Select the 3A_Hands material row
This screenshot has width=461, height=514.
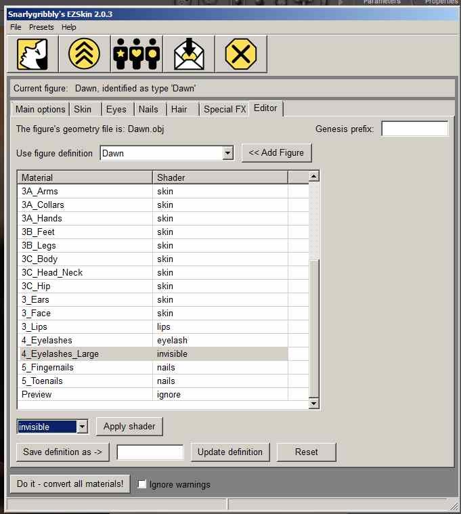click(163, 219)
